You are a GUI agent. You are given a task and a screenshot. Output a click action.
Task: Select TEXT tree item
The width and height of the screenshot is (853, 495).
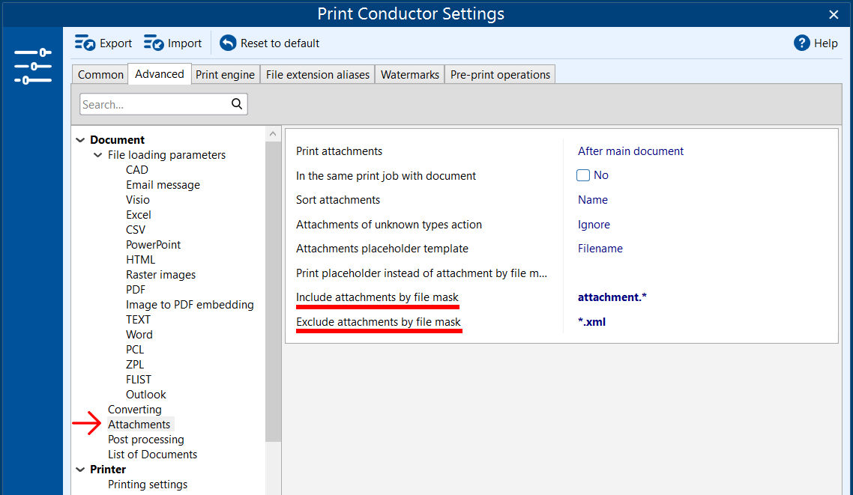point(138,320)
